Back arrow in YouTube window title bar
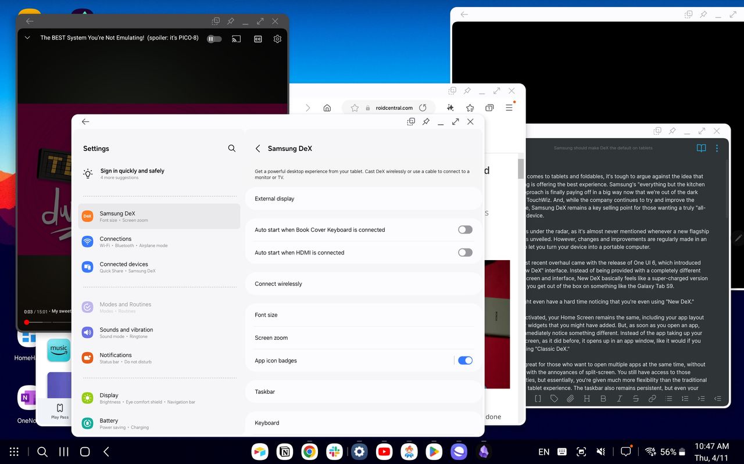744x464 pixels. [x=30, y=21]
